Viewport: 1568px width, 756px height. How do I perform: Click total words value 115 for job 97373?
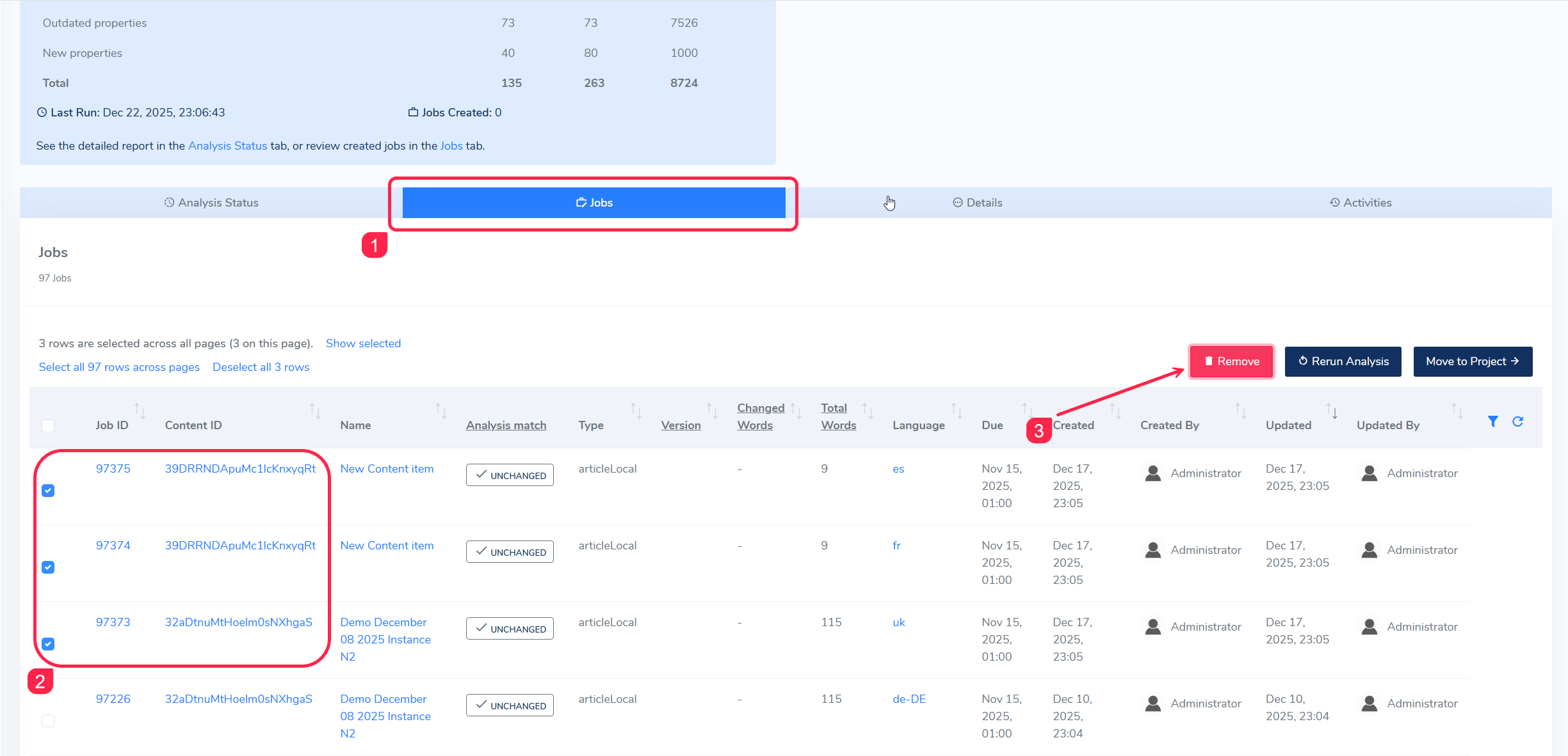831,622
